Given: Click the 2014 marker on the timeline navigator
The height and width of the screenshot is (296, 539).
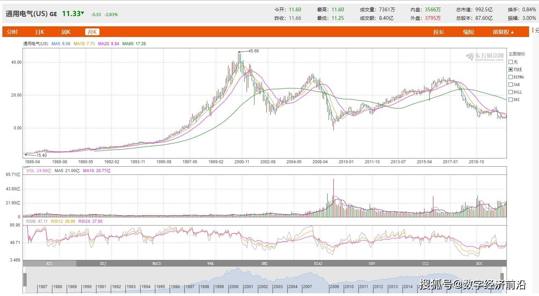Looking at the screenshot, I should [408, 287].
